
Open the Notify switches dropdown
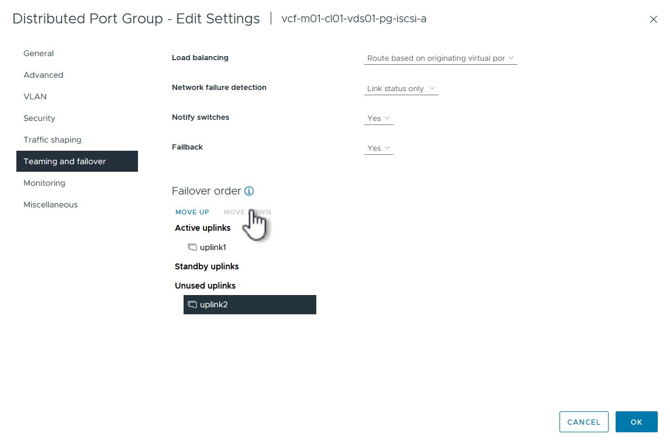(378, 119)
